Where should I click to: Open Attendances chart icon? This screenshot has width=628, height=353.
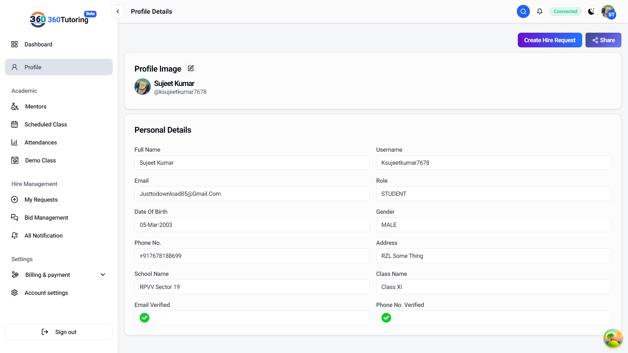[14, 143]
